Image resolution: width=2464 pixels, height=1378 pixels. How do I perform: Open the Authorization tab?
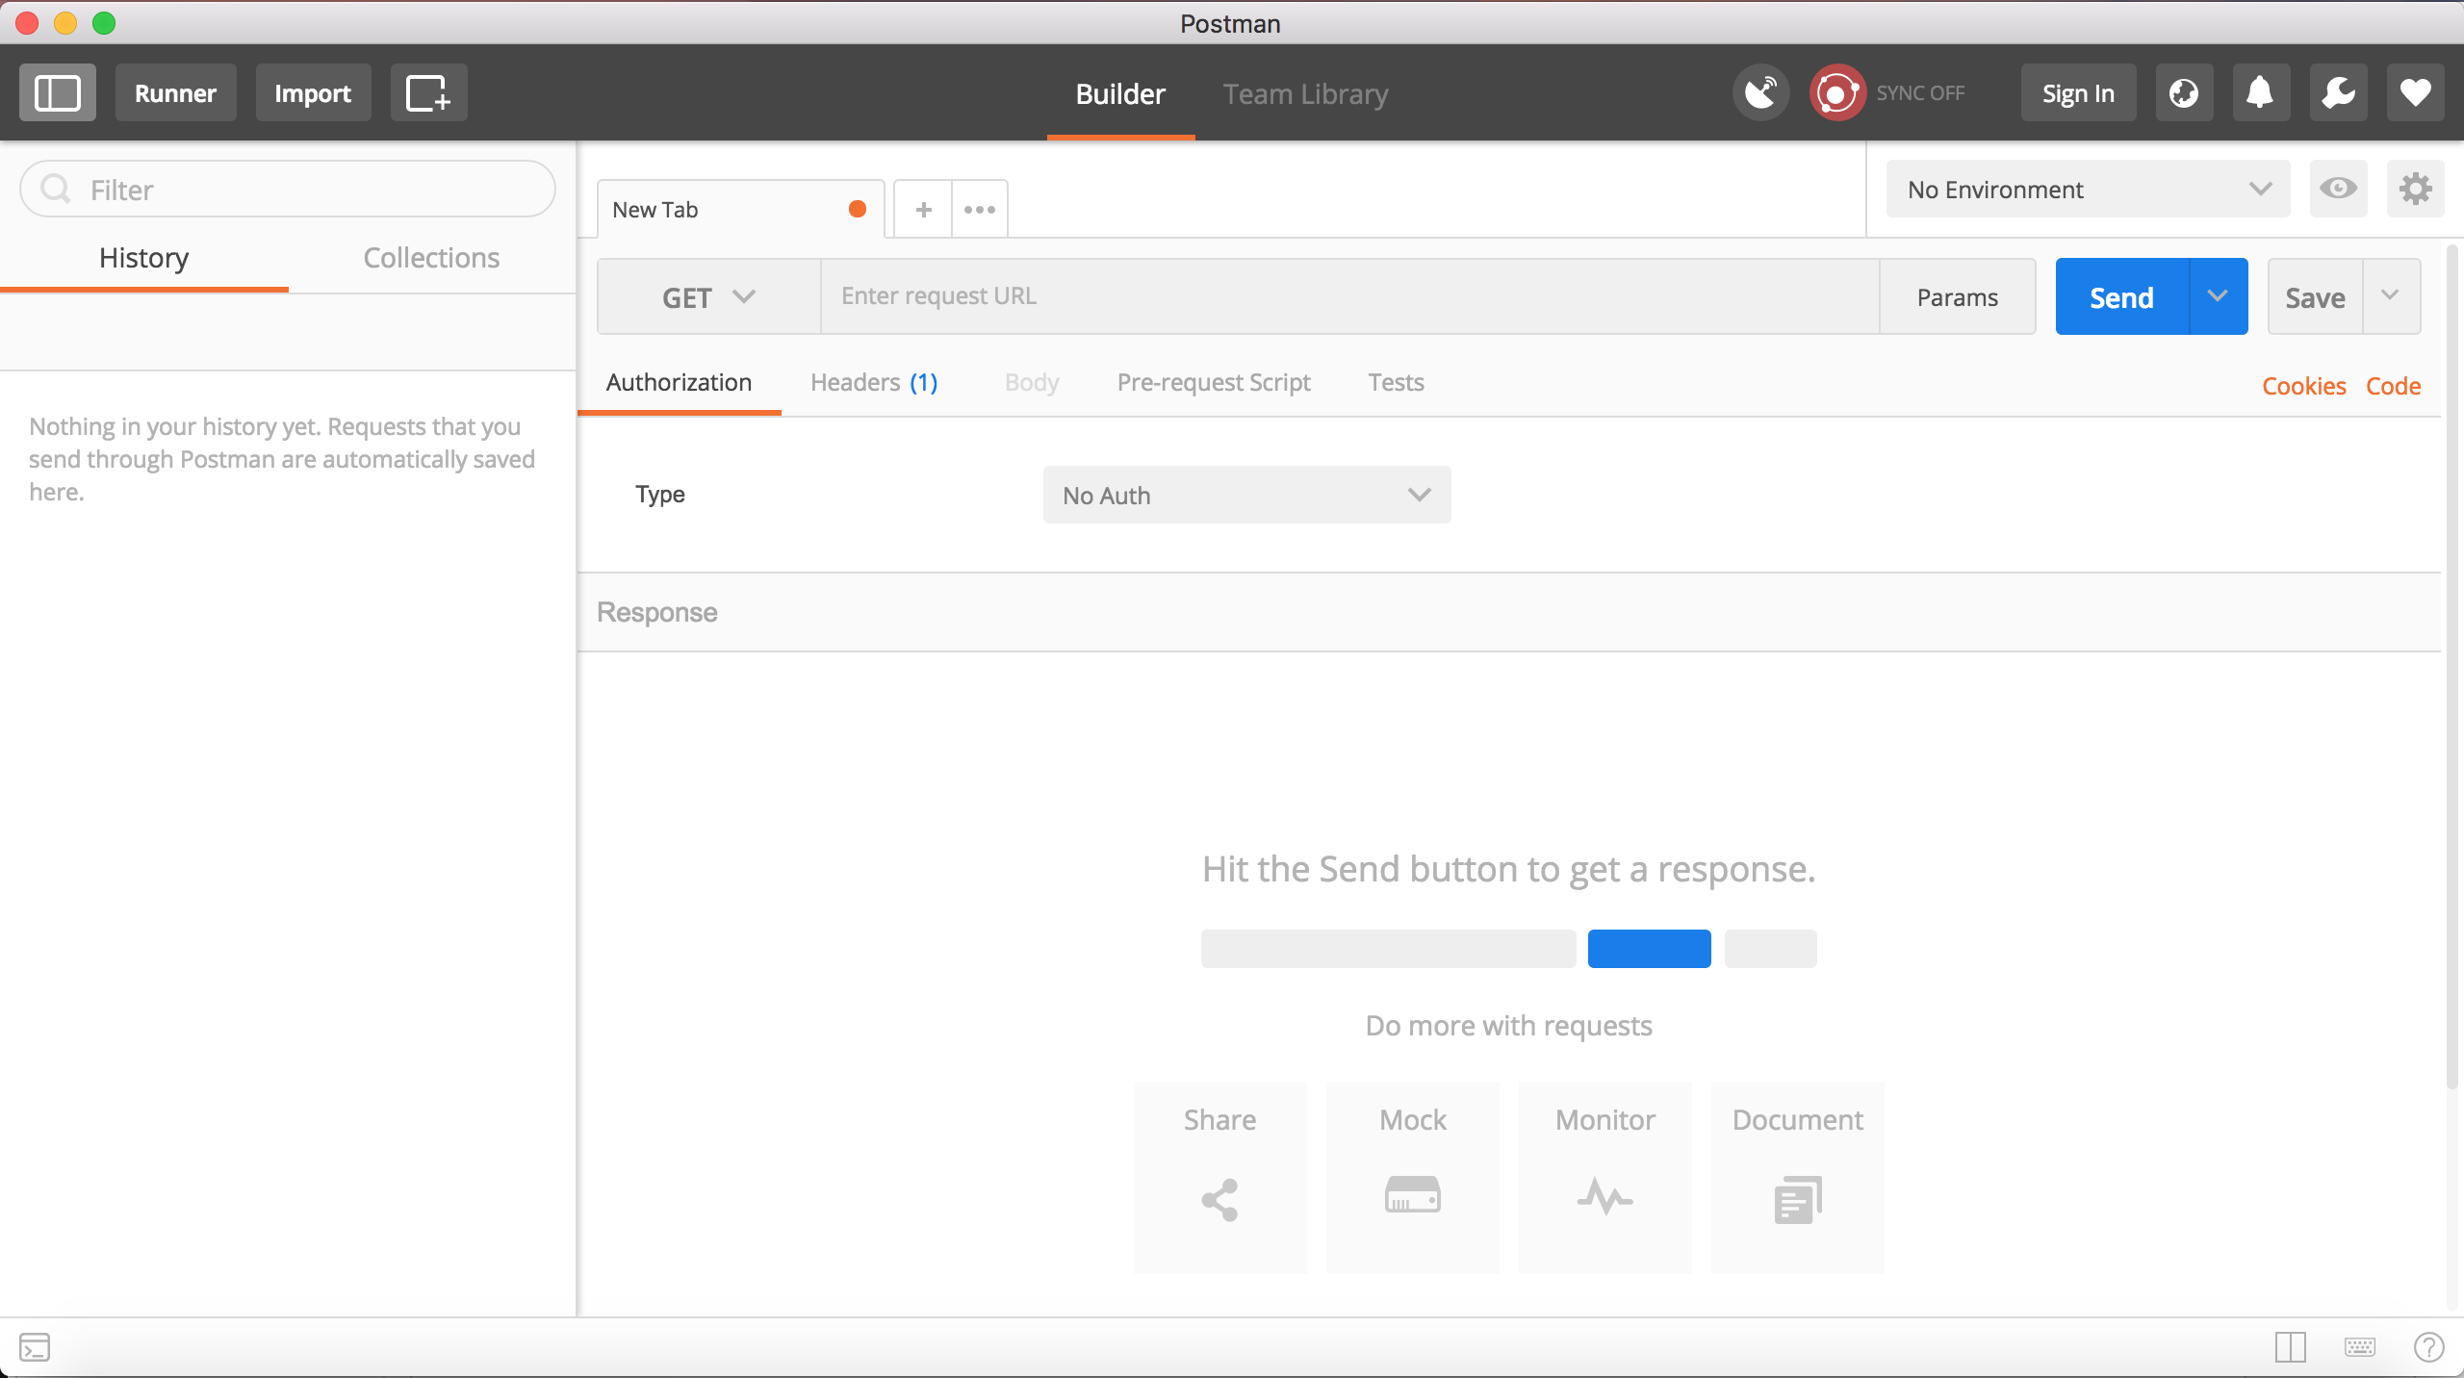click(x=680, y=382)
